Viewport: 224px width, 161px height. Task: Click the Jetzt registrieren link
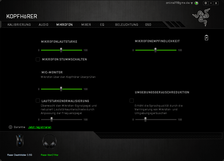click(x=40, y=127)
